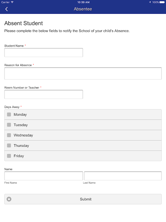Tap the Carrier label in status bar

point(6,2)
